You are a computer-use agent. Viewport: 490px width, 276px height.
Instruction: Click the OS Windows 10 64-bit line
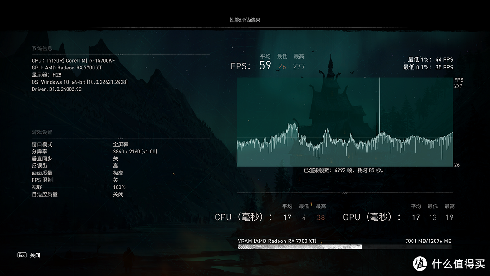point(79,82)
